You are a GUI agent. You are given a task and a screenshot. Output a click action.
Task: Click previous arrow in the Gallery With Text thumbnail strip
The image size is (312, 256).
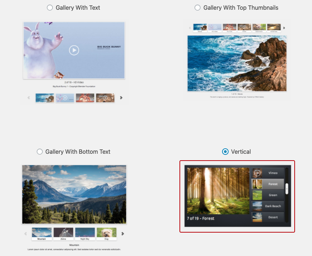point(29,98)
